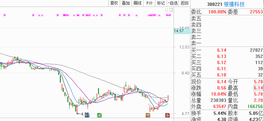This screenshot has height=121, width=264.
Task: Open the 复权 price adjustment menu
Action: coord(114,3)
